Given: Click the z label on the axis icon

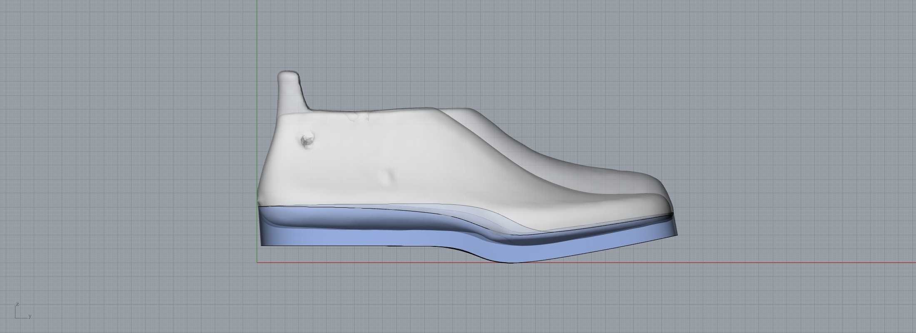Looking at the screenshot, I should coord(17,304).
